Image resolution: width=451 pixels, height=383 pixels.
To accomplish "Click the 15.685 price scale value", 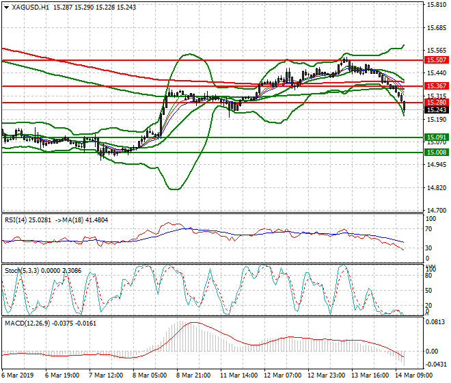I will point(437,28).
